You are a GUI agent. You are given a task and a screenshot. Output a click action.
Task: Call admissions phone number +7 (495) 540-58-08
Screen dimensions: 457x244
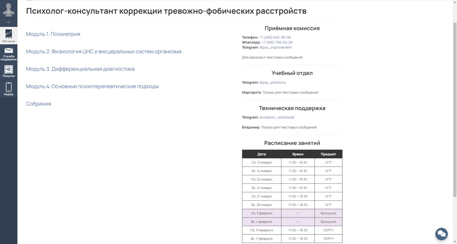coord(275,37)
